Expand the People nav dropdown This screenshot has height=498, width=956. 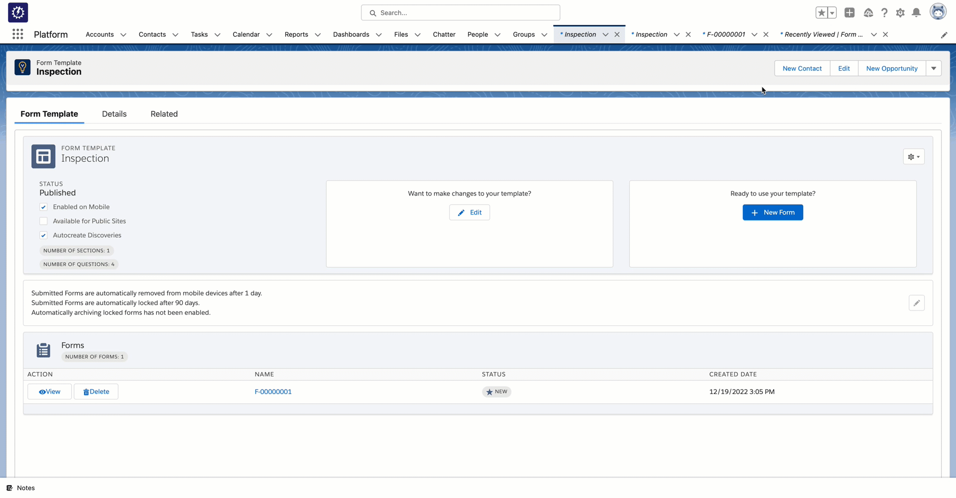(497, 35)
